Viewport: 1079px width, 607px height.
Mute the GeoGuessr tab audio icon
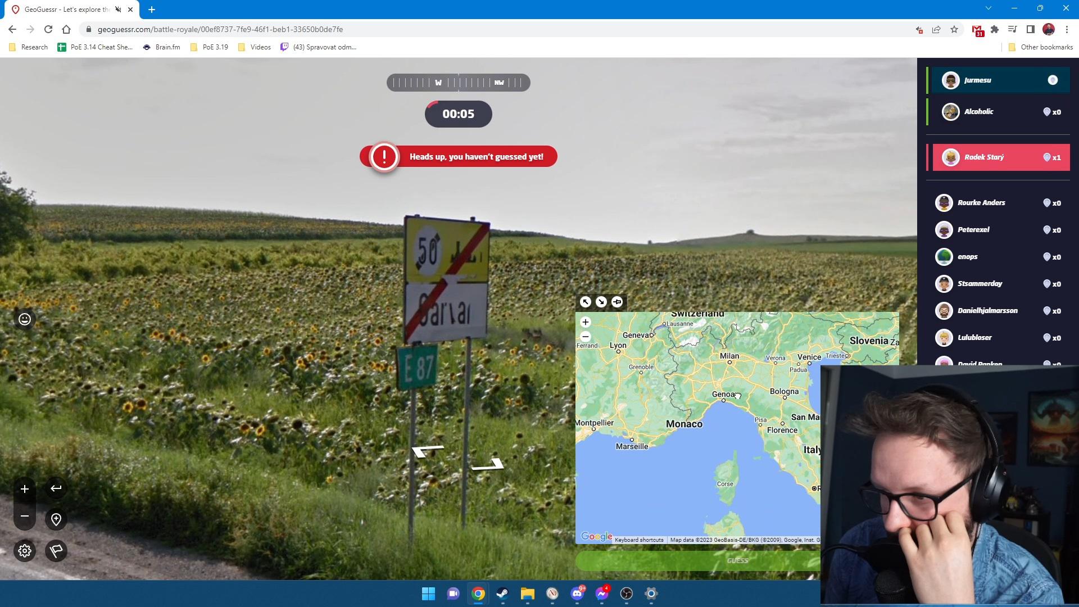tap(118, 10)
